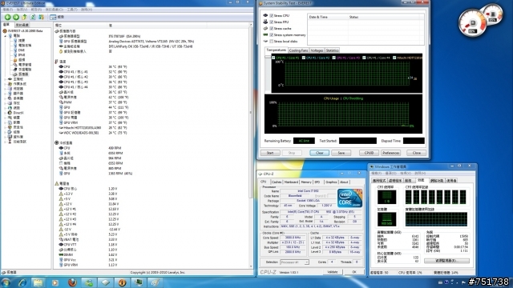Click the green Forward arrow in EVEREST toolbar
Screen dimensions: 513x288
(16, 17)
